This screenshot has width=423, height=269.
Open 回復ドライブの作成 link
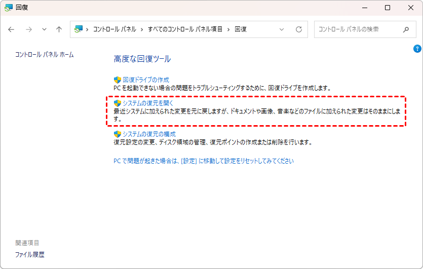point(146,80)
